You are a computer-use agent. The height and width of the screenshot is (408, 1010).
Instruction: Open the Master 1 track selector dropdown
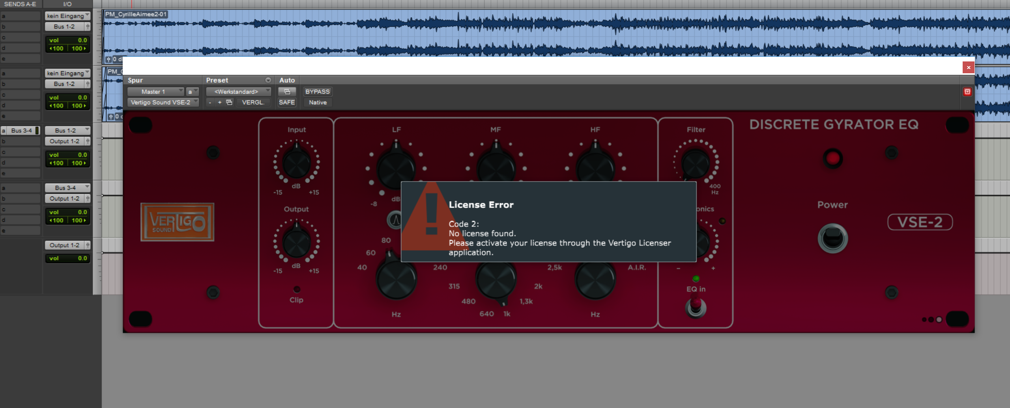pyautogui.click(x=155, y=92)
